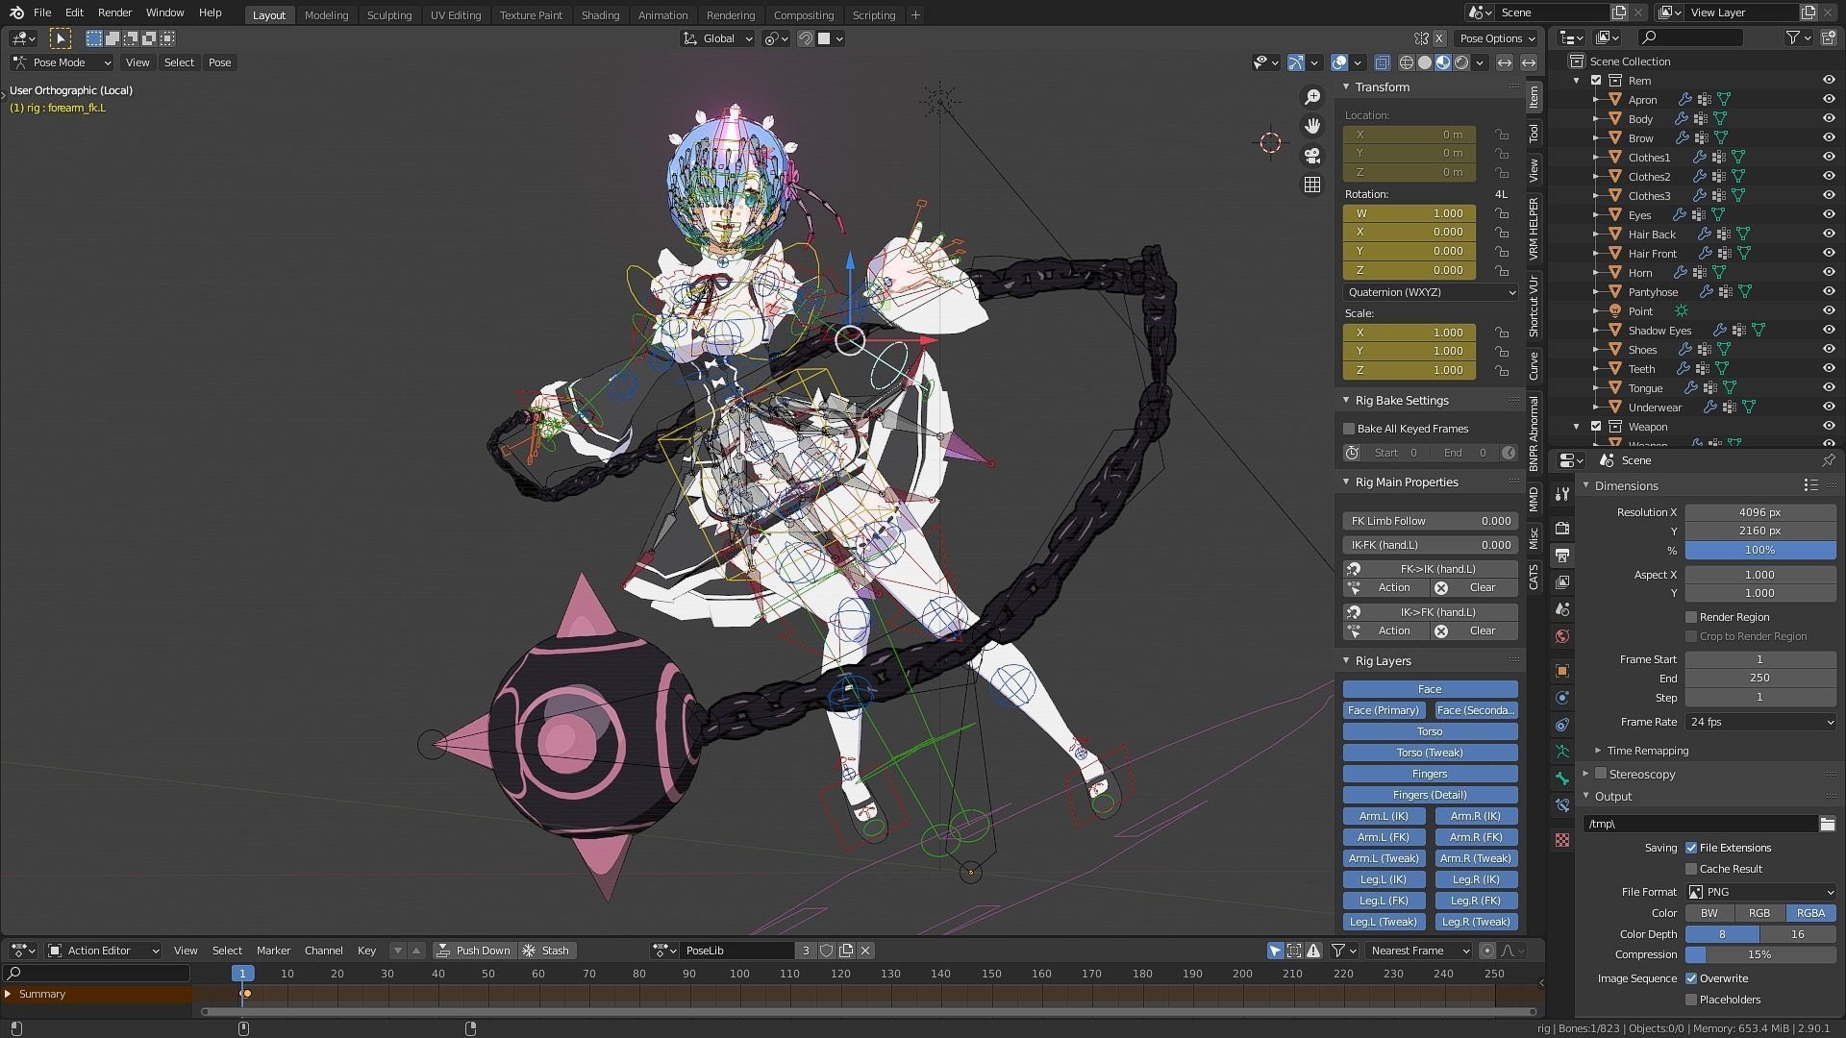Toggle the Rem collection exclude checkbox

tap(1596, 81)
